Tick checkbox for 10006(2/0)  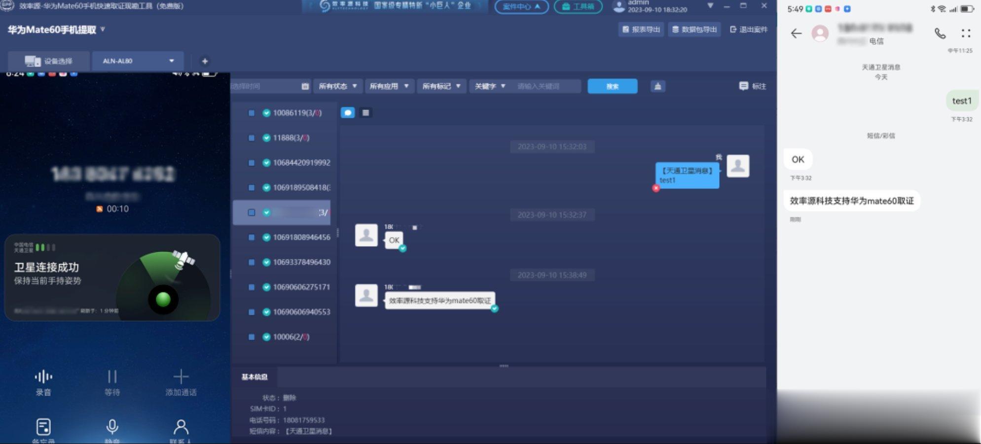(252, 337)
